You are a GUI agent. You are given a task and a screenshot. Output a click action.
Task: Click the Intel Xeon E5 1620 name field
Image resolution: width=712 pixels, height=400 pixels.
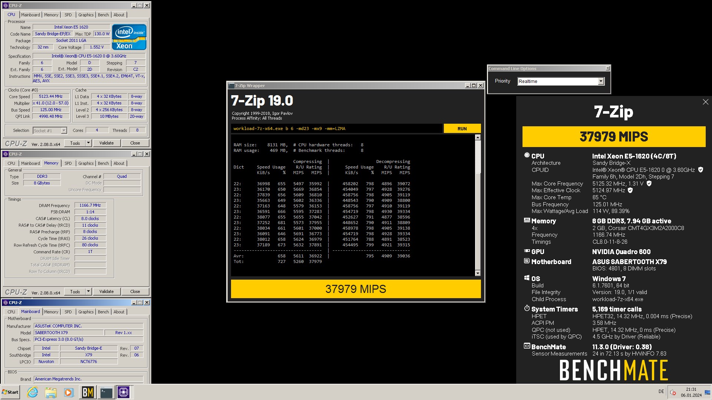click(71, 27)
